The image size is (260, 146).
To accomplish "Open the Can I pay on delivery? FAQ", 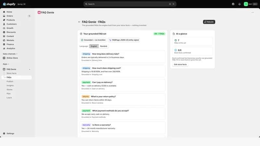I will 123,85.
